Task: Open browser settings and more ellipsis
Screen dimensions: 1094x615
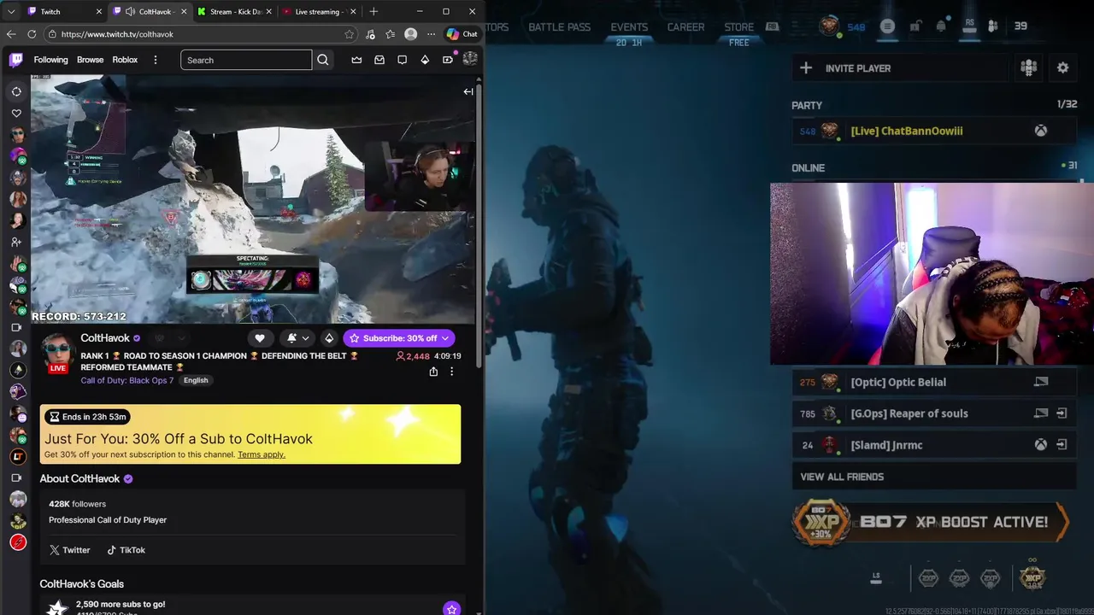Action: click(x=431, y=34)
